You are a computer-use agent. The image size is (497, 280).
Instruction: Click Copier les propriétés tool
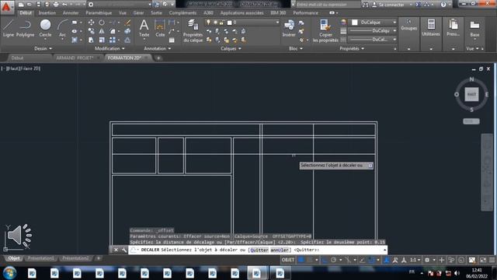(x=325, y=30)
